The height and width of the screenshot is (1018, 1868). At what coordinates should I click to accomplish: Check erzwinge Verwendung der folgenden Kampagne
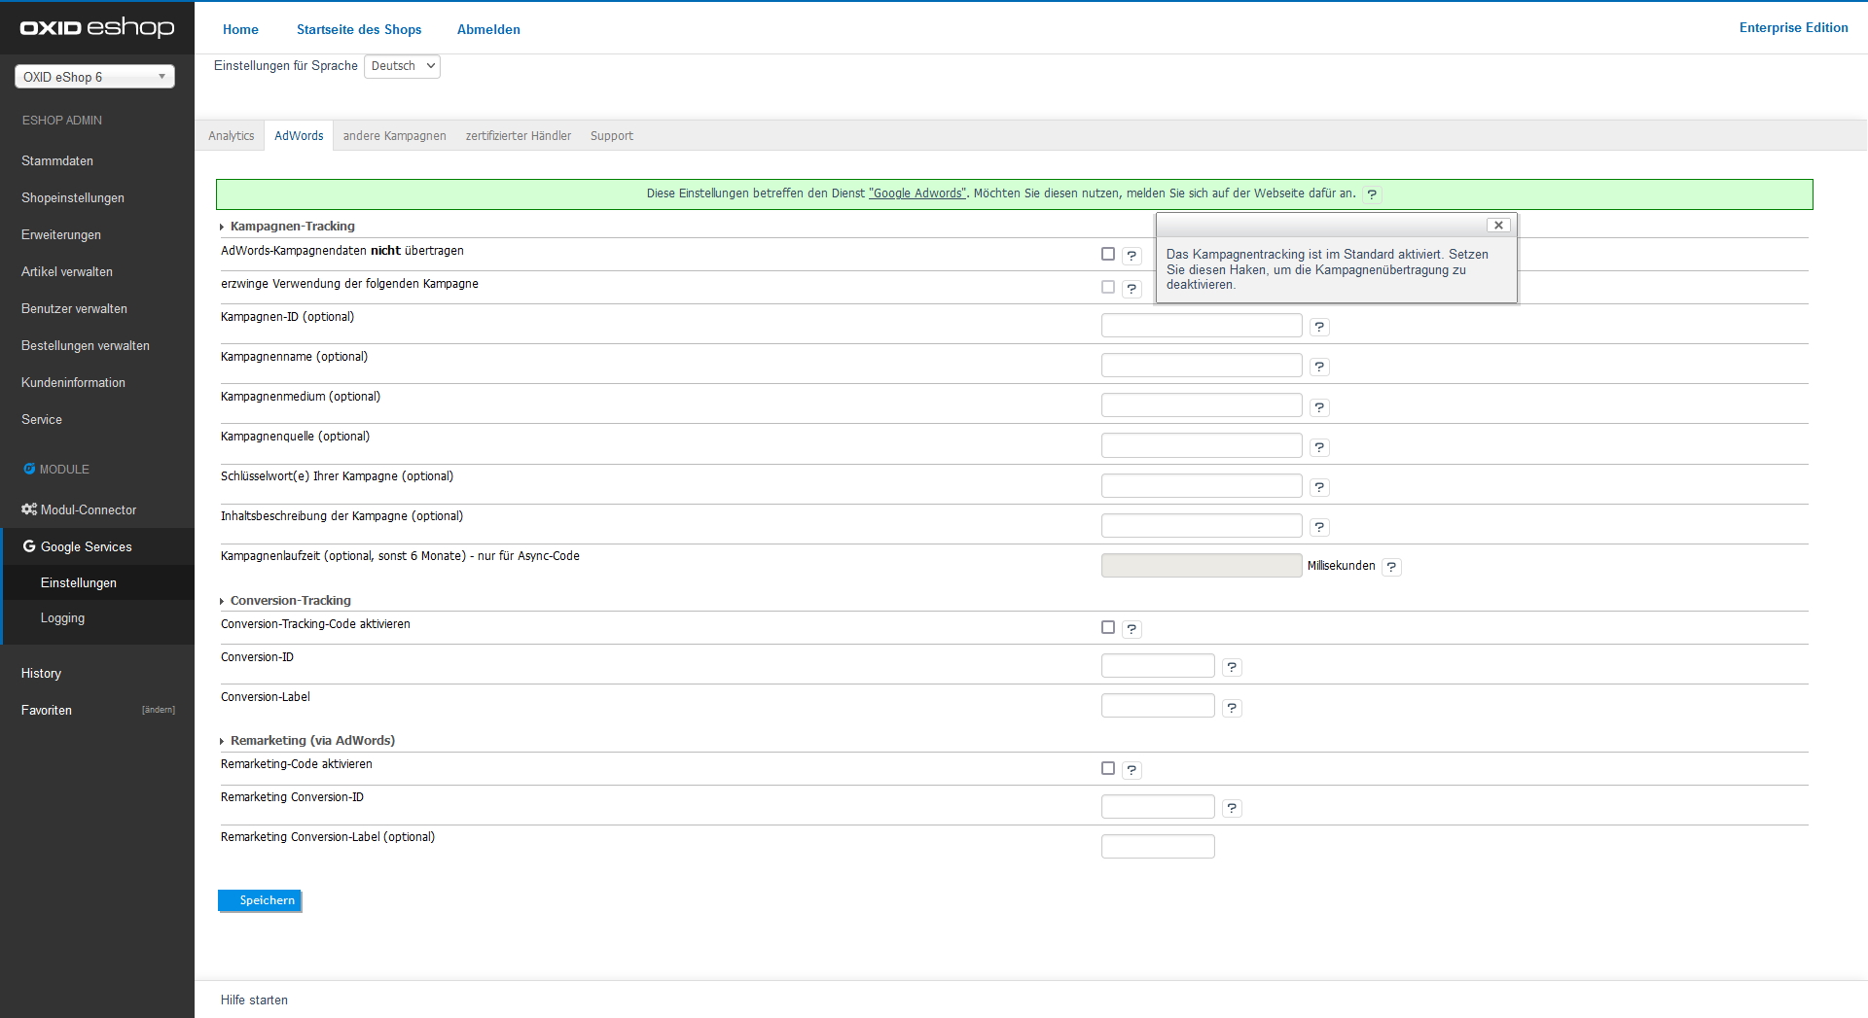pos(1108,287)
